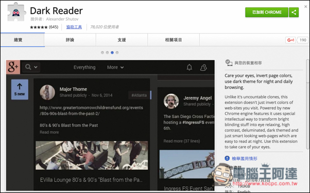
Task: Click the #IngressFS hashtag
Action: [x=193, y=122]
